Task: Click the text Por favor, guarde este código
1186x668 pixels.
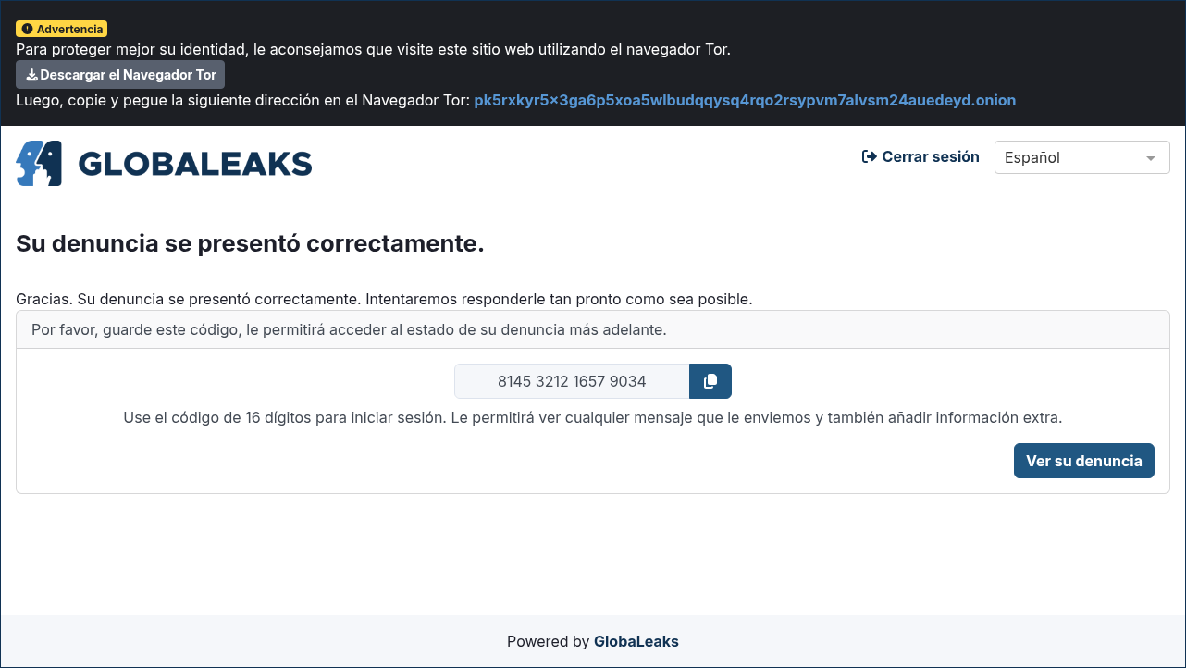Action: [x=349, y=329]
